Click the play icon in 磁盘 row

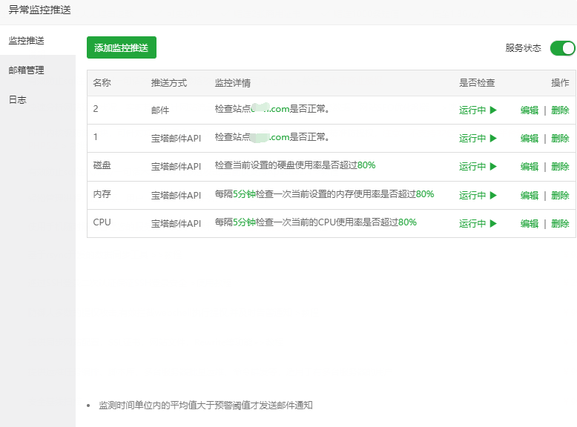tap(492, 167)
